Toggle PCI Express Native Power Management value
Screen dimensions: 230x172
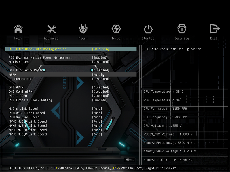(100, 58)
